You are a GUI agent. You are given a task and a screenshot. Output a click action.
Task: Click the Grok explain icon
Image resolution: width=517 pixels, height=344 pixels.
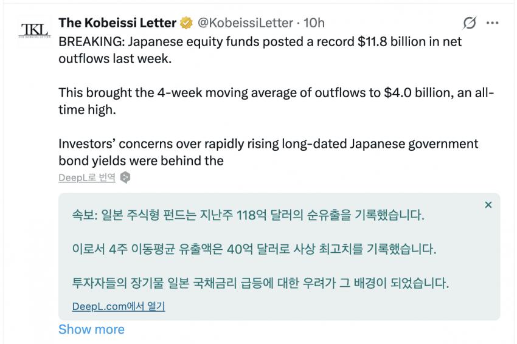(469, 22)
